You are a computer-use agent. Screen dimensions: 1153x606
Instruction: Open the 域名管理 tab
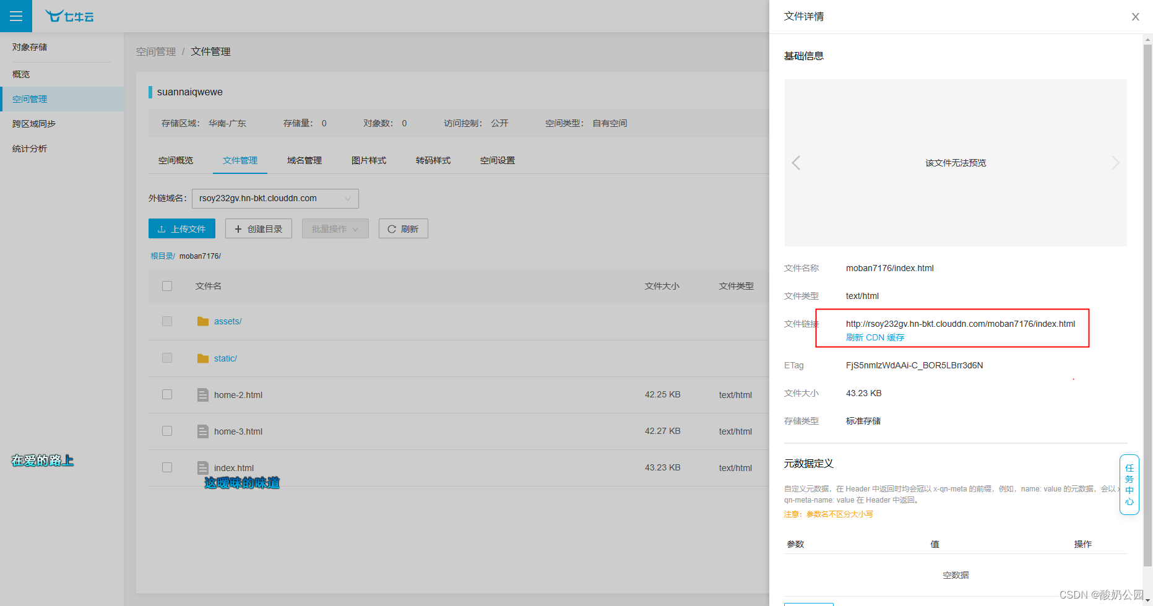pyautogui.click(x=304, y=160)
